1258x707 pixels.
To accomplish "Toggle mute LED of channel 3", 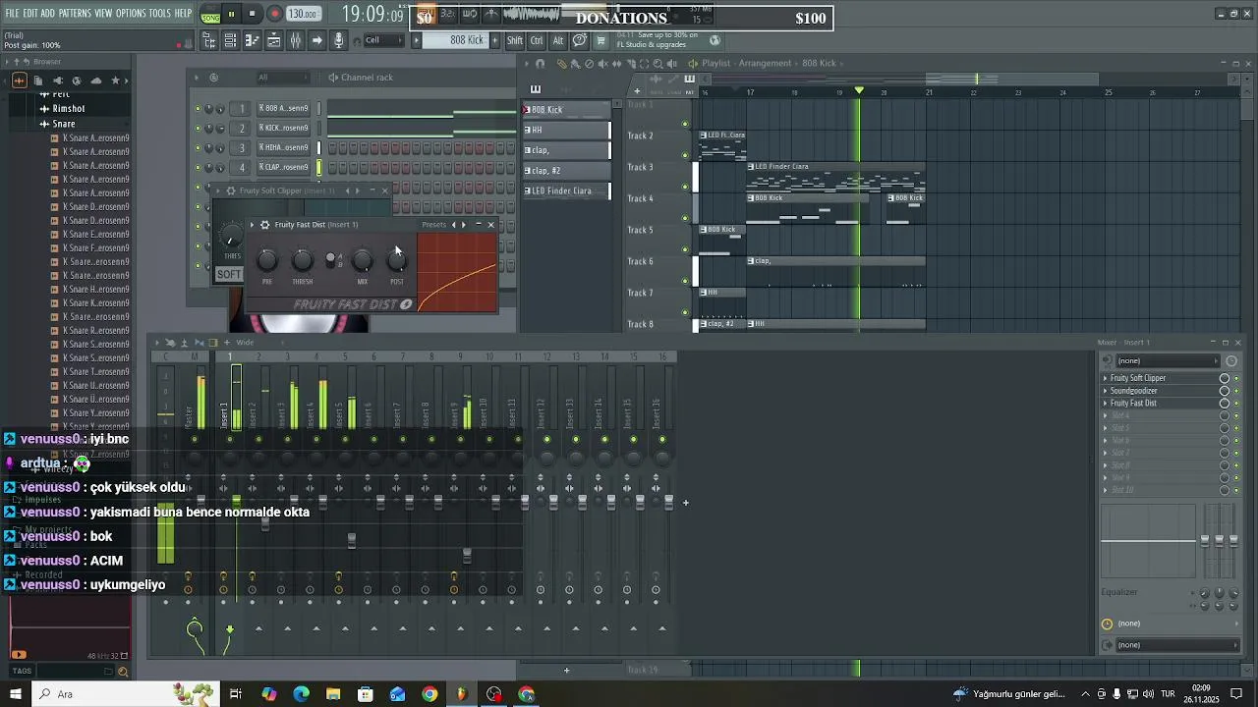I will tap(198, 147).
